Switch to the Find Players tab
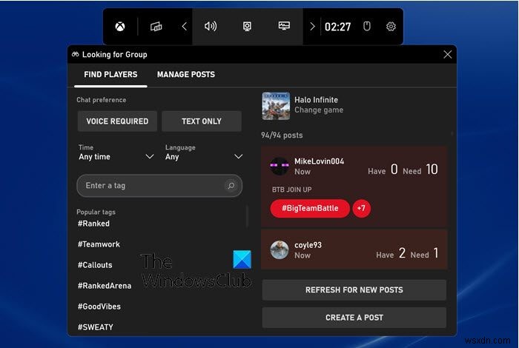The image size is (519, 348). tap(110, 75)
